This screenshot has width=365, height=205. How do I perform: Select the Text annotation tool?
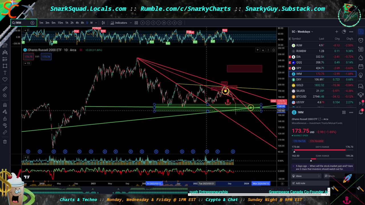pos(5,73)
